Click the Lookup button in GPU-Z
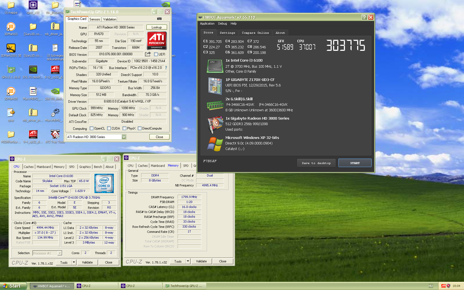The image size is (464, 290). [156, 27]
